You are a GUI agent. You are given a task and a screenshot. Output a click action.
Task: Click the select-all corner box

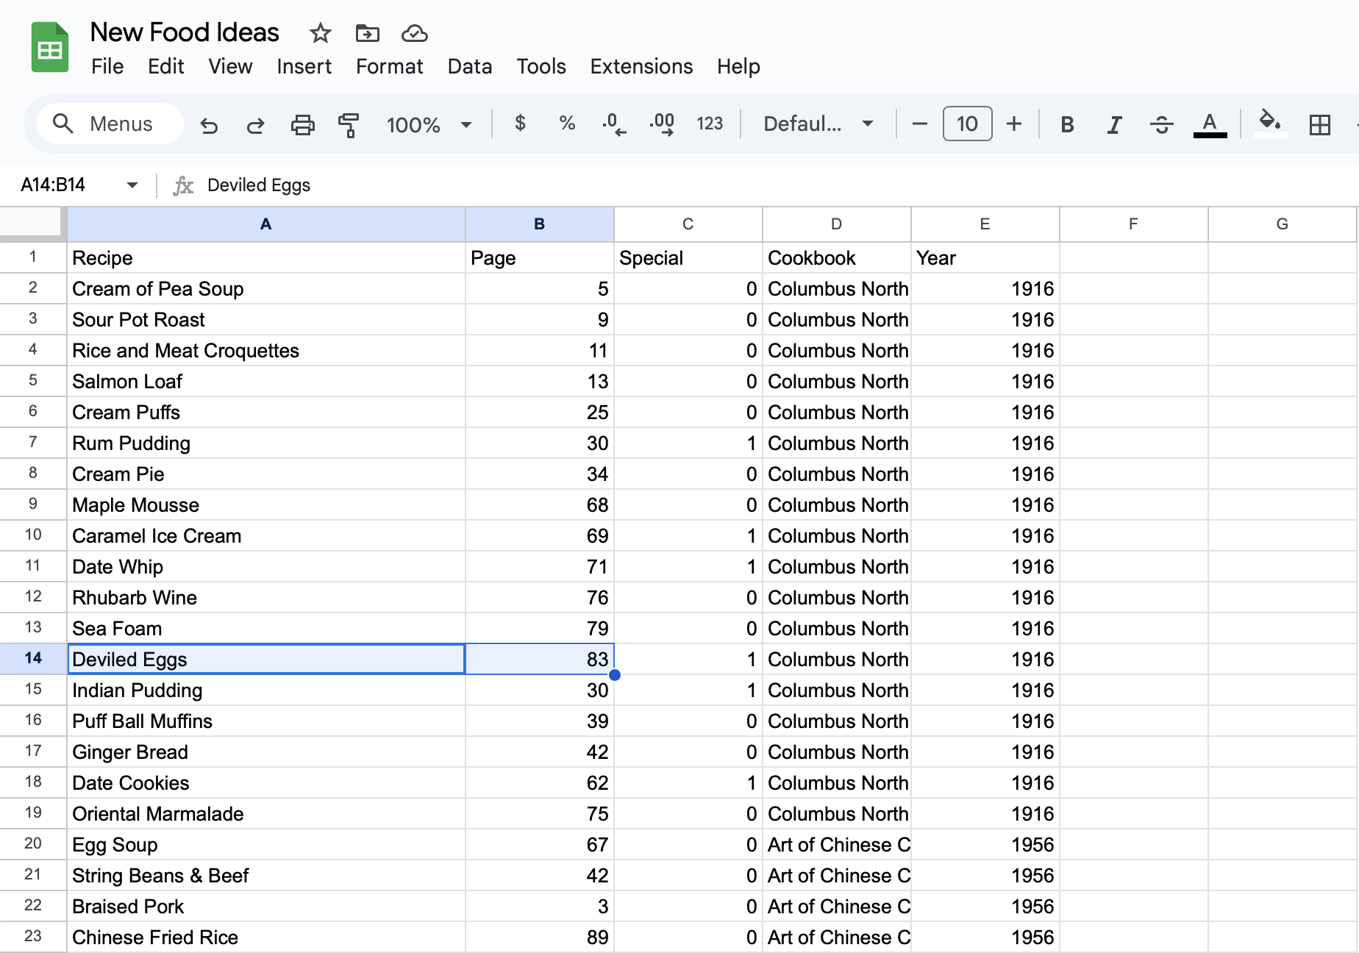coord(33,224)
